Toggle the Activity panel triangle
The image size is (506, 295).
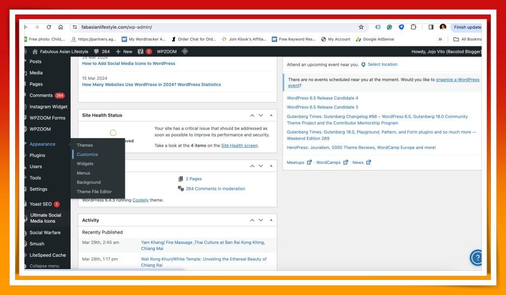270,221
